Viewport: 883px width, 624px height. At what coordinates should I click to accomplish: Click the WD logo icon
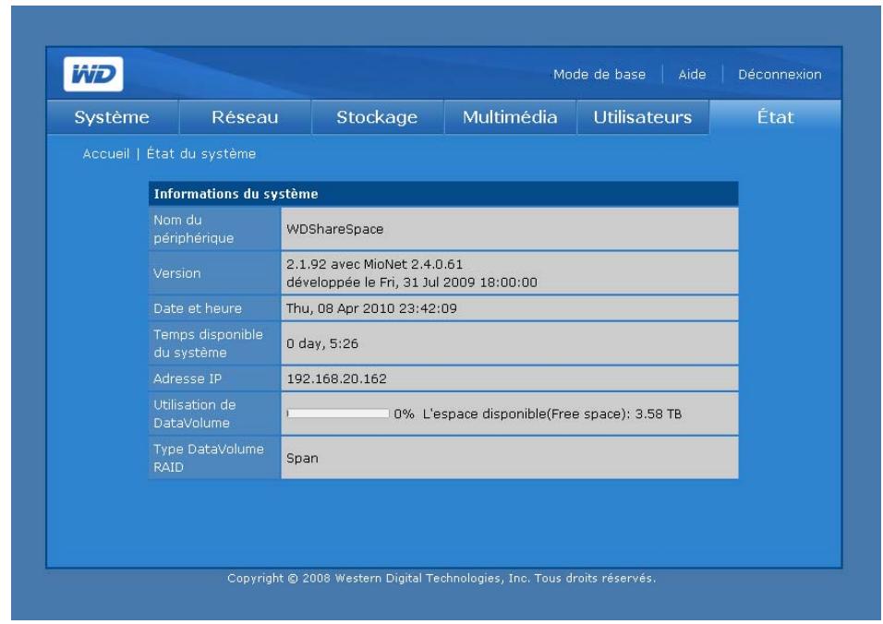(x=93, y=74)
